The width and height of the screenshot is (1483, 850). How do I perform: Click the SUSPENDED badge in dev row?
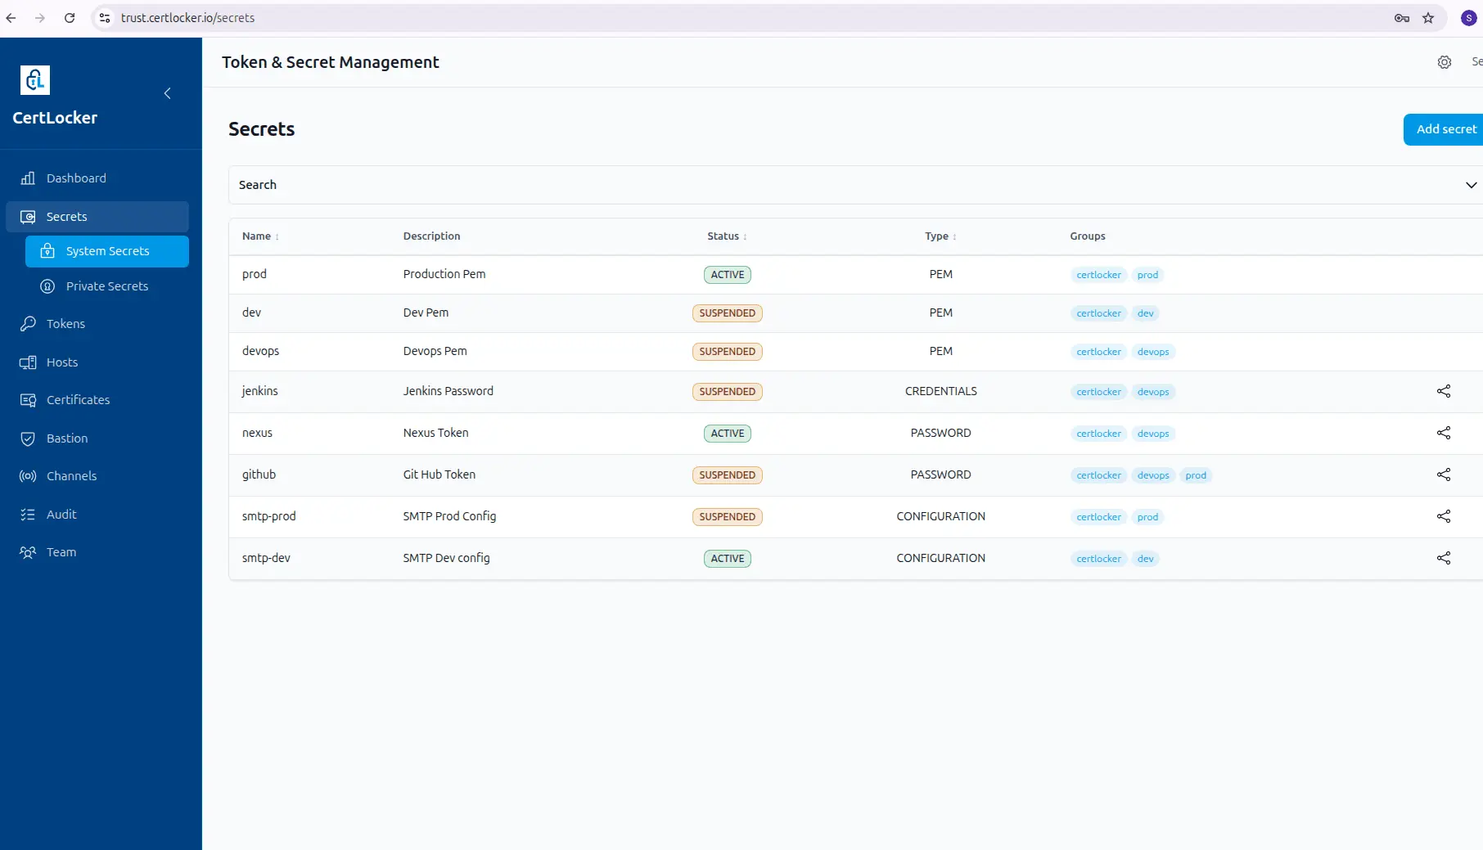click(x=727, y=313)
